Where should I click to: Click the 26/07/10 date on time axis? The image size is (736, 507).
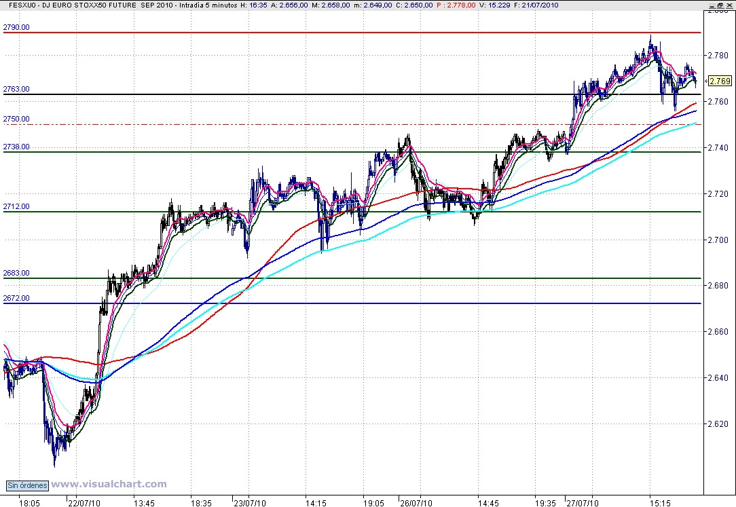coord(416,503)
